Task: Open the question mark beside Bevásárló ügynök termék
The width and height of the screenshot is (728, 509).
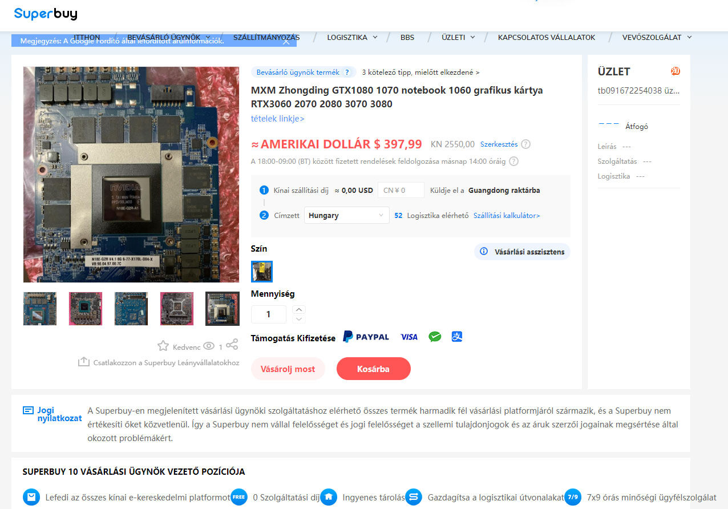Action: (x=347, y=72)
